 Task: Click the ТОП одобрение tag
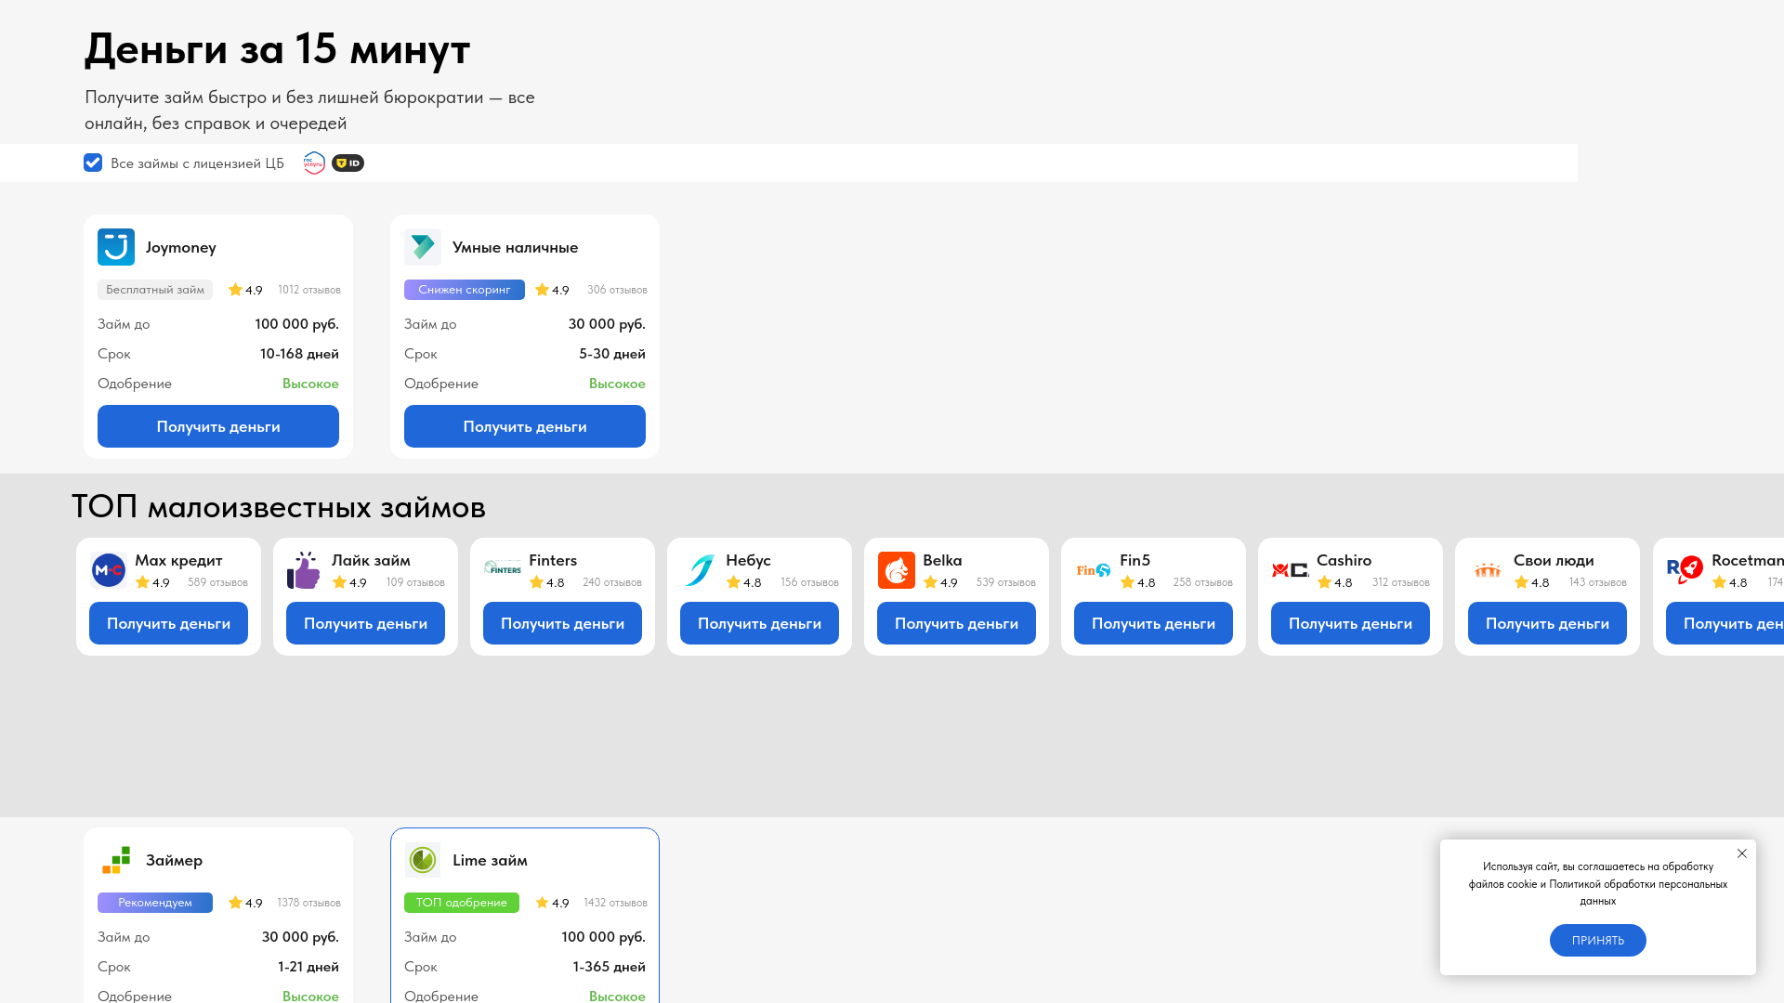tap(462, 903)
